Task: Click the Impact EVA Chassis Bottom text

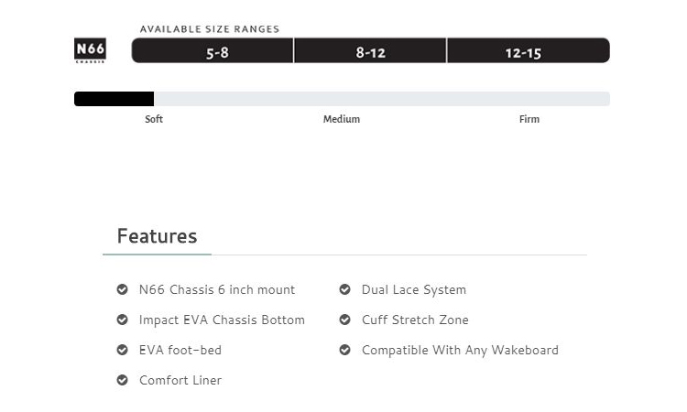Action: click(x=222, y=320)
